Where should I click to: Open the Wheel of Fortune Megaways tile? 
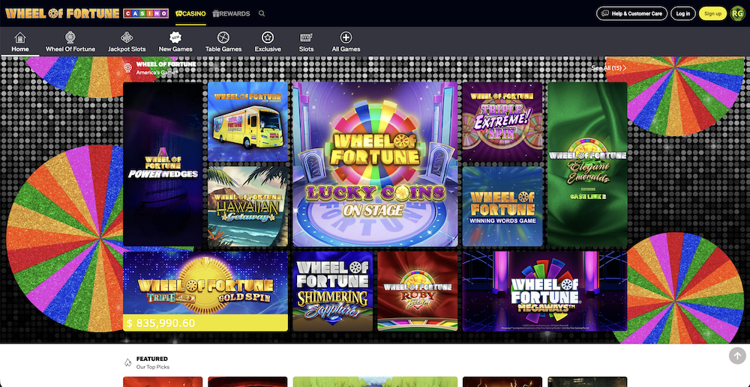(544, 291)
